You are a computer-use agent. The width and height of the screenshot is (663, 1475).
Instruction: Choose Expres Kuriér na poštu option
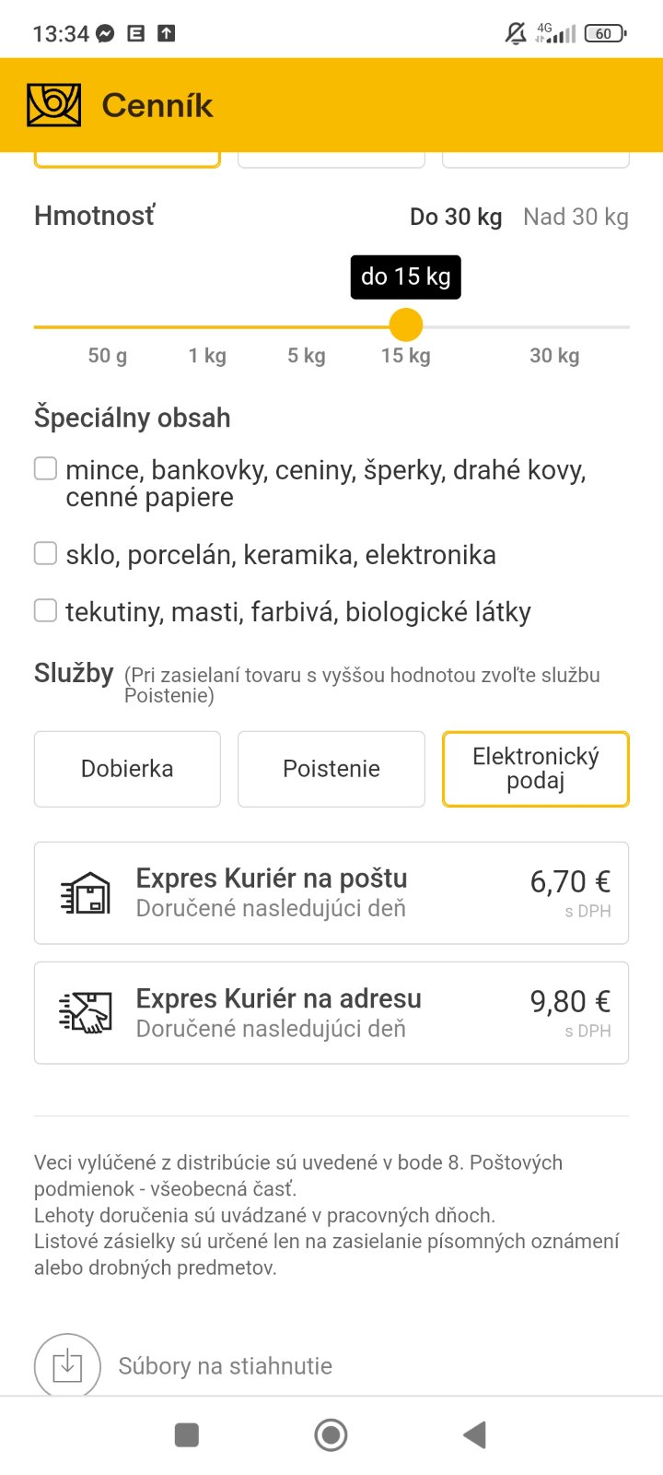[x=331, y=892]
